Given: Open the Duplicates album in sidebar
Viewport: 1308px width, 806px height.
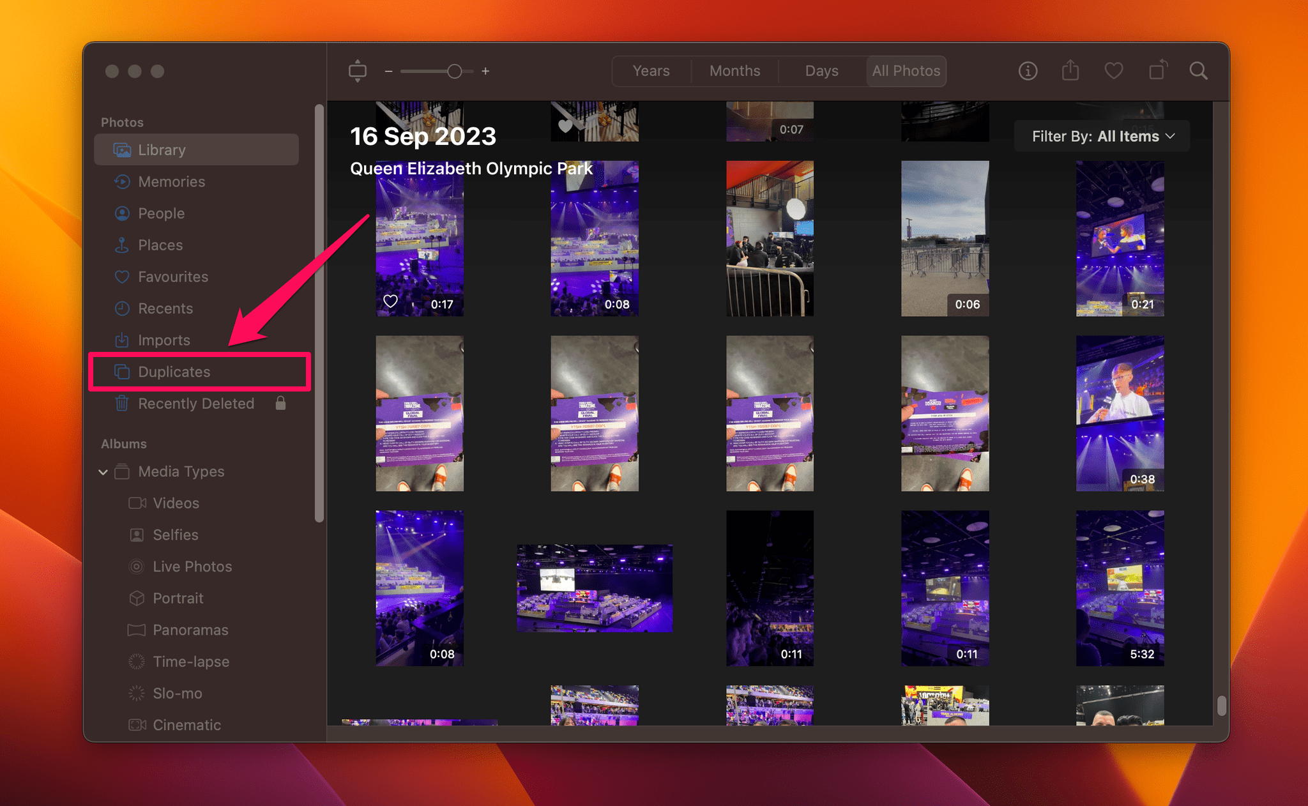Looking at the screenshot, I should point(196,372).
